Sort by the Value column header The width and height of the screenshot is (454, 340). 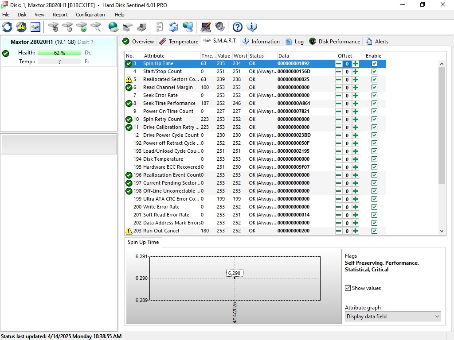(224, 56)
